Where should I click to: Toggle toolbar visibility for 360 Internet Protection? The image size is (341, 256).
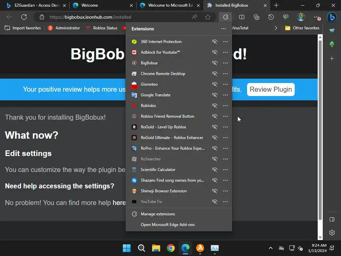pos(215,42)
